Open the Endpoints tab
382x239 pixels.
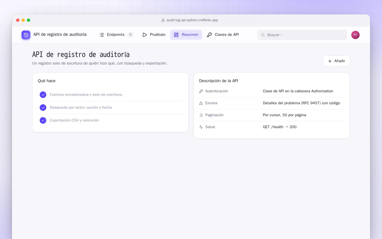point(116,35)
